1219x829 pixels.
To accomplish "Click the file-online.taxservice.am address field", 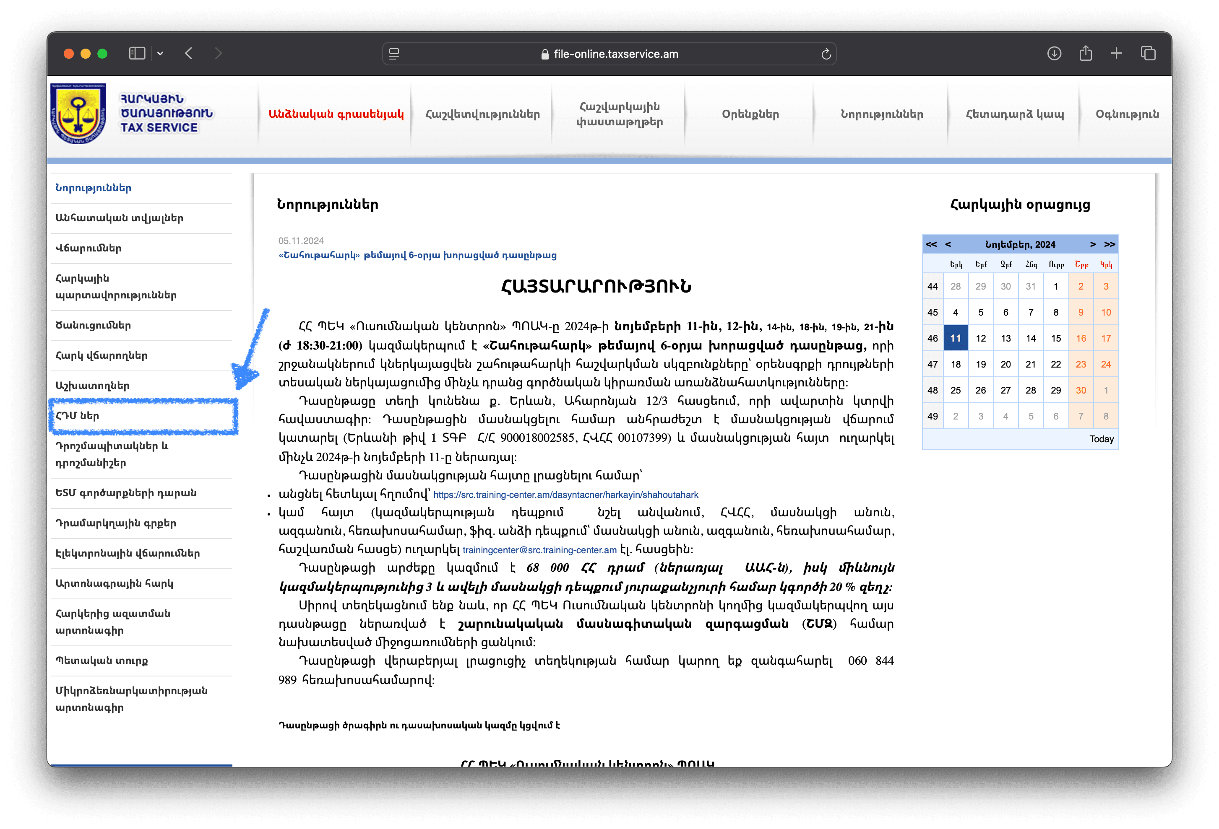I will click(x=609, y=54).
